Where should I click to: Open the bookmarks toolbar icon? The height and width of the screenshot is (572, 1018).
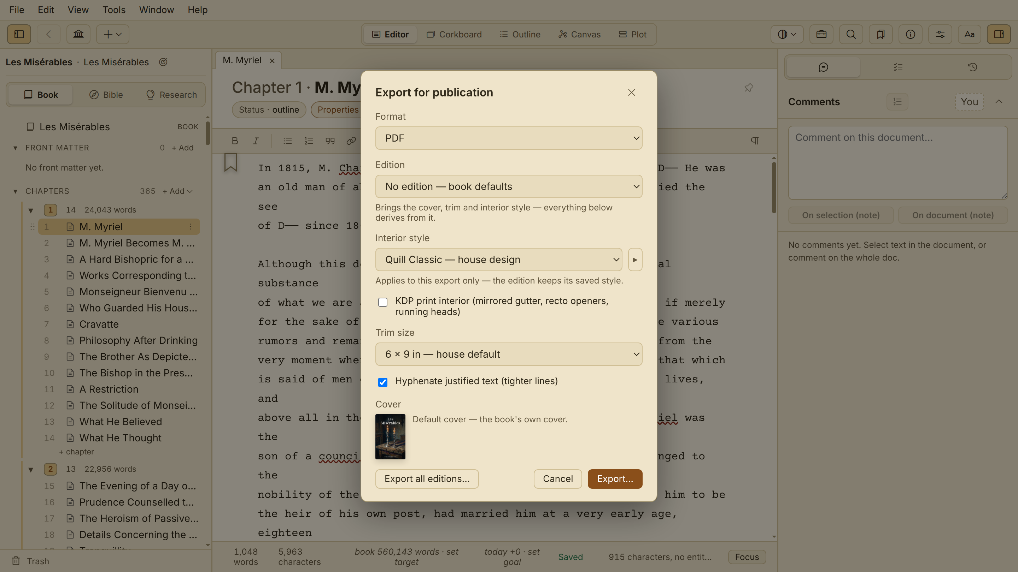[880, 34]
